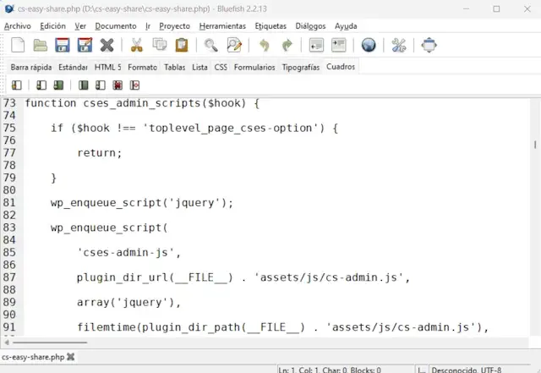Screen dimensions: 541x373
Task: Open the Etiquetas menu
Action: (270, 26)
